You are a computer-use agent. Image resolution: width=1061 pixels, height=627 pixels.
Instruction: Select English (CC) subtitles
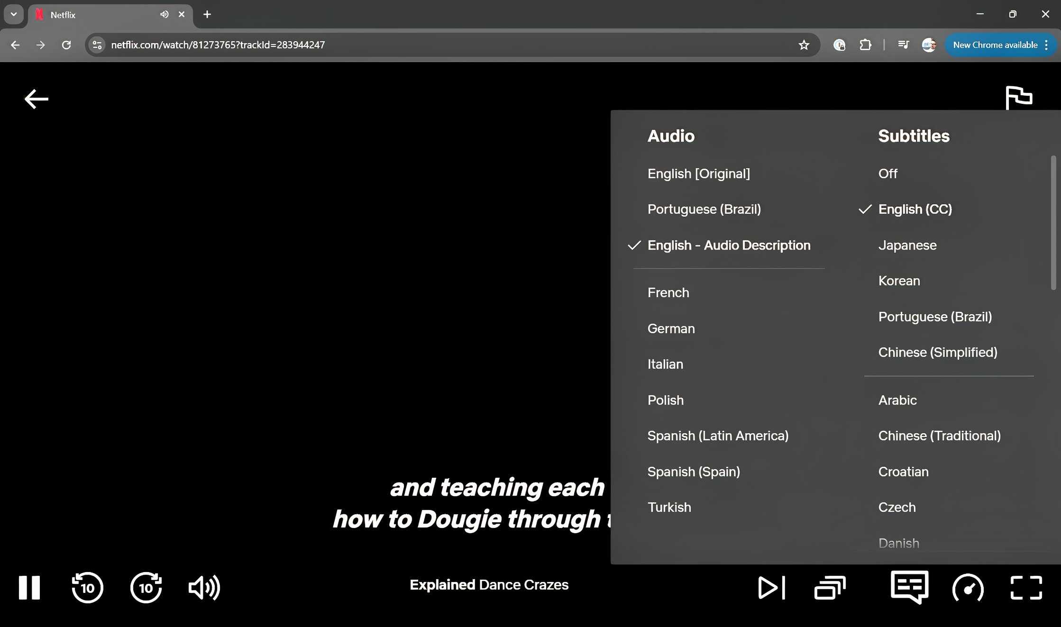tap(915, 209)
